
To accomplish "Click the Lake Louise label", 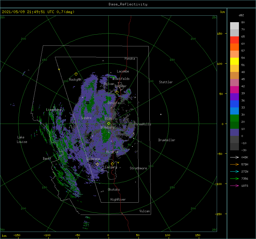I will [22, 140].
